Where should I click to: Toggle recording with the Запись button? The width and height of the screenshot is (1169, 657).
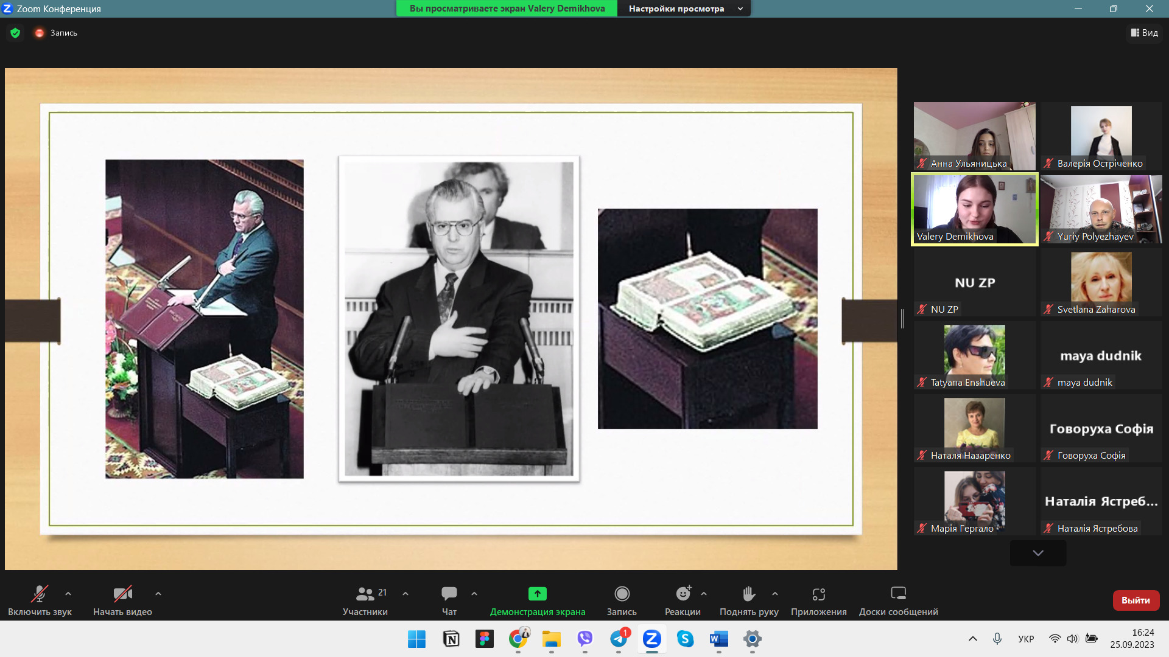tap(622, 594)
